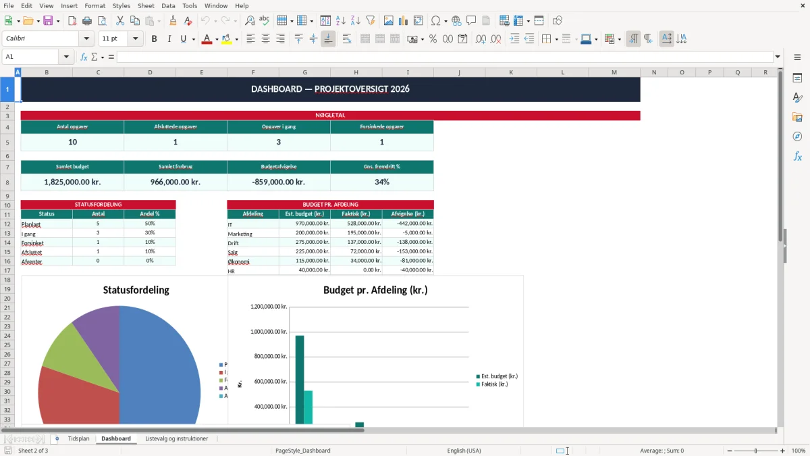Open sidebar Navigator compass icon
Screen dimensions: 810x456
(x=797, y=136)
